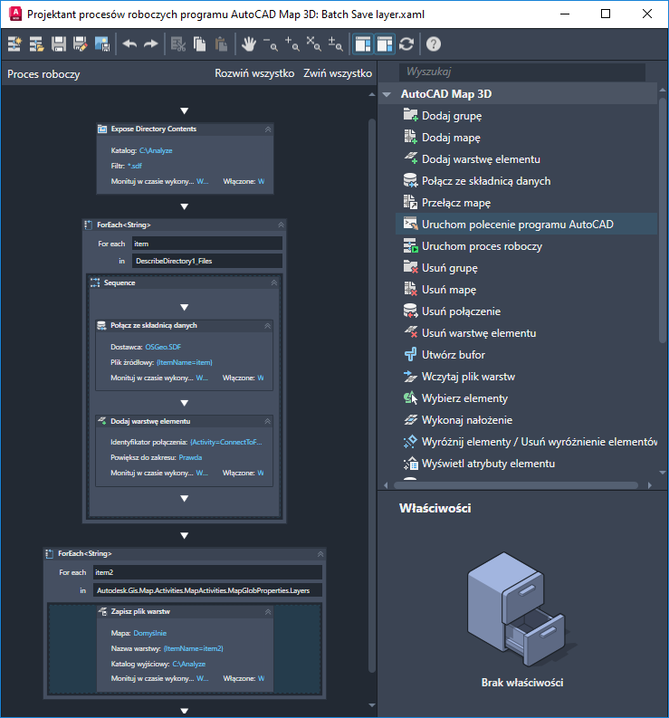
Task: Zoom to extents with the X magnifier
Action: [x=313, y=44]
